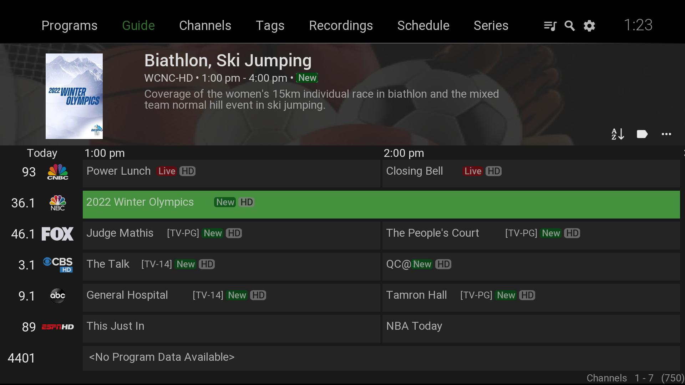Open the search magnifier icon
The image size is (685, 385).
click(569, 26)
